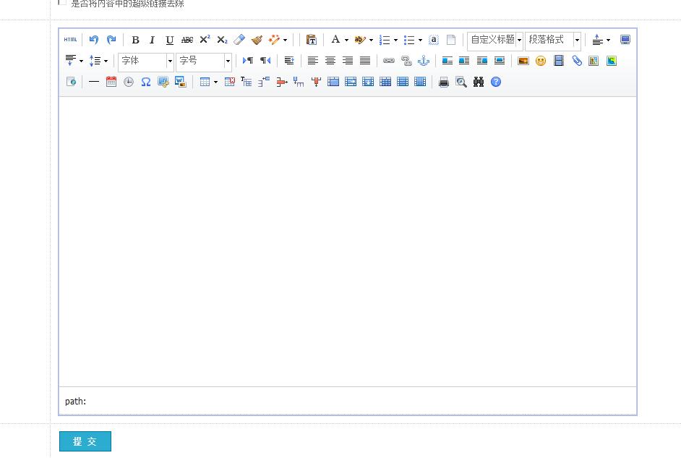Screen dimensions: 681x458
Task: Select the format painter brush
Action: tap(257, 40)
